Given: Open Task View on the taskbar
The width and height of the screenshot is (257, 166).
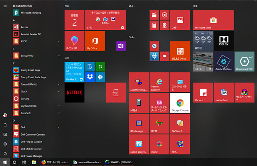Looking at the screenshot, I should [x=24, y=162].
